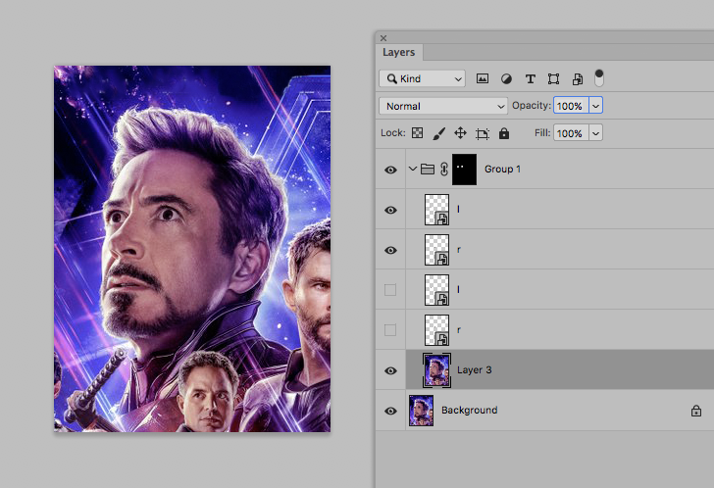Viewport: 714px width, 488px height.
Task: Click the lock position move icon
Action: click(x=460, y=133)
